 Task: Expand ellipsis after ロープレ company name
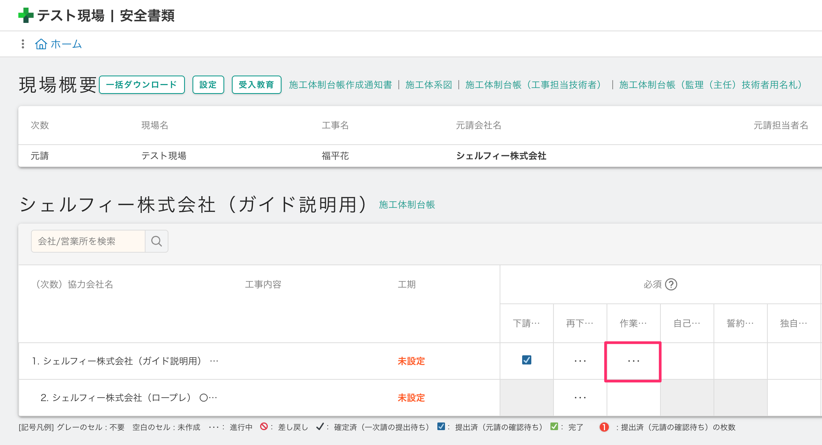tap(213, 398)
